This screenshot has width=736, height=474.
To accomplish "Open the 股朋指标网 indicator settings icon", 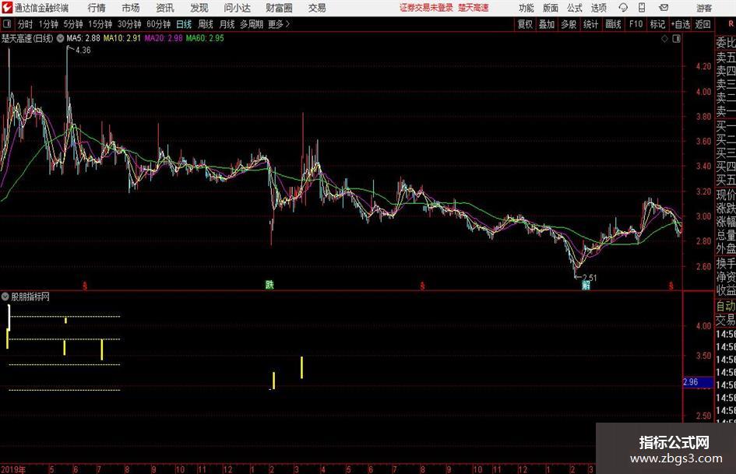I will click(x=5, y=297).
